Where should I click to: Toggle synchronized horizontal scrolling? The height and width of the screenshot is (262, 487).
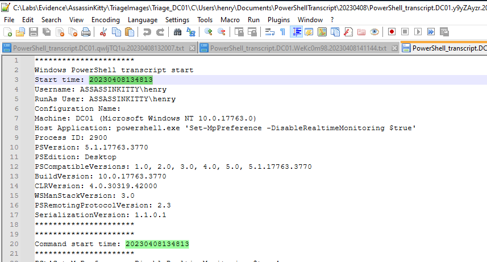click(252, 32)
